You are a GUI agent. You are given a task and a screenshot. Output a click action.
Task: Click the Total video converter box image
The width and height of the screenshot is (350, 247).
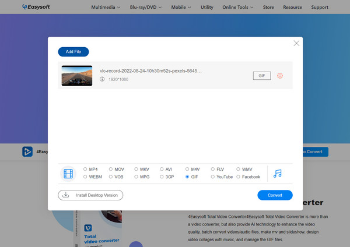coord(98,228)
